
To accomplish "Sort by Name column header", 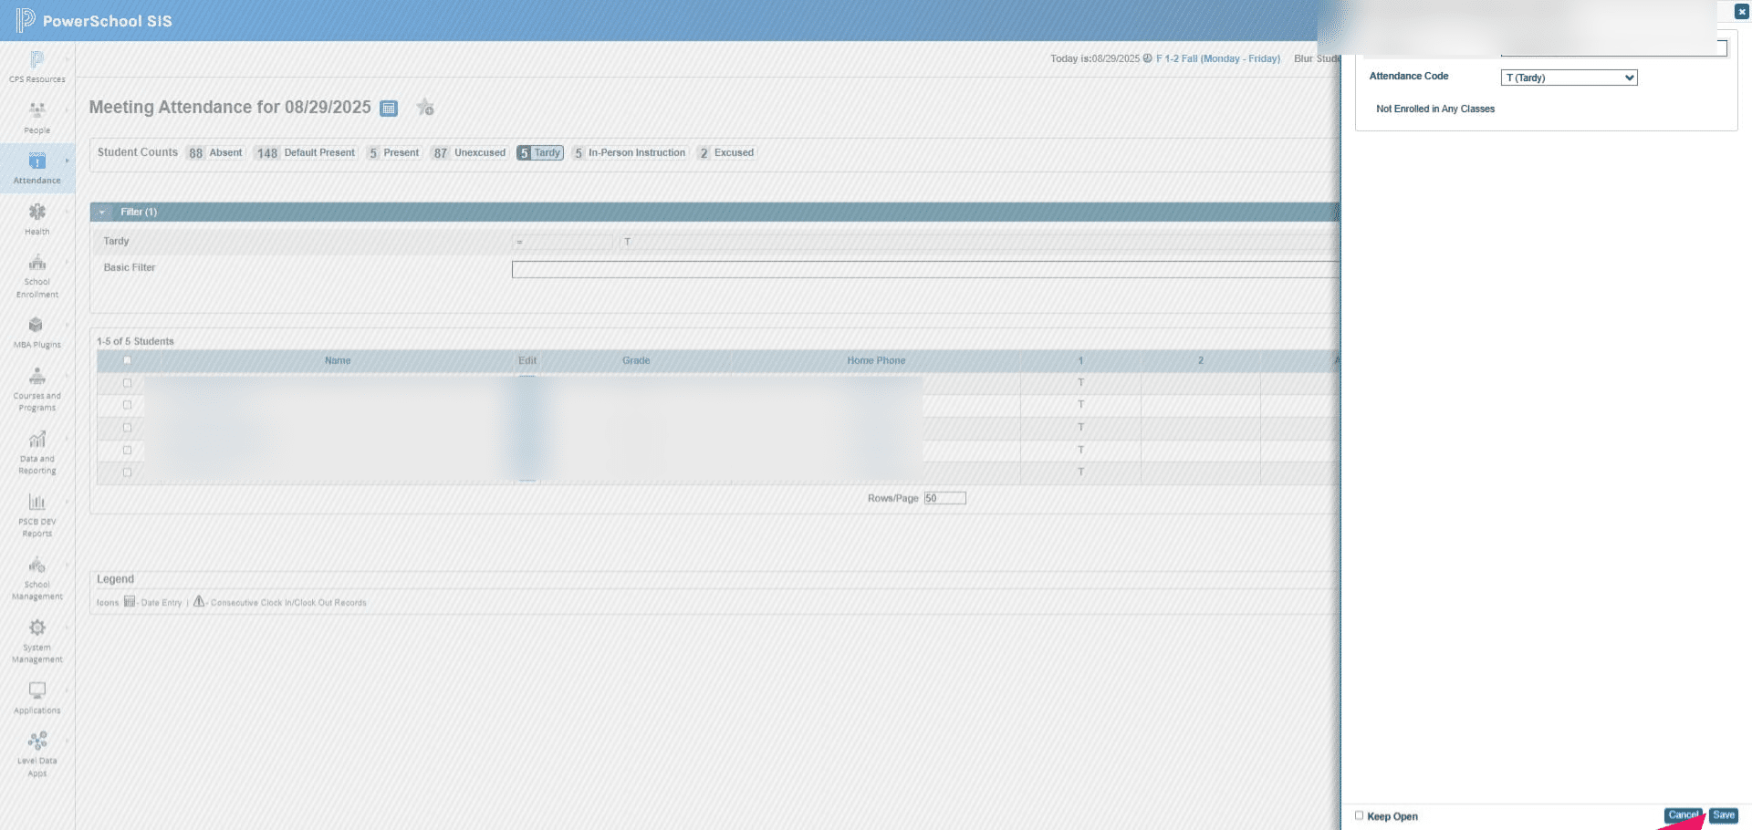I will pyautogui.click(x=338, y=360).
